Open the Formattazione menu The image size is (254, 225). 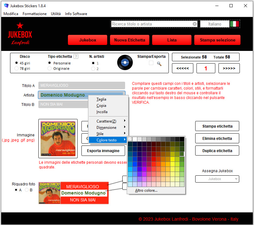[x=35, y=14]
